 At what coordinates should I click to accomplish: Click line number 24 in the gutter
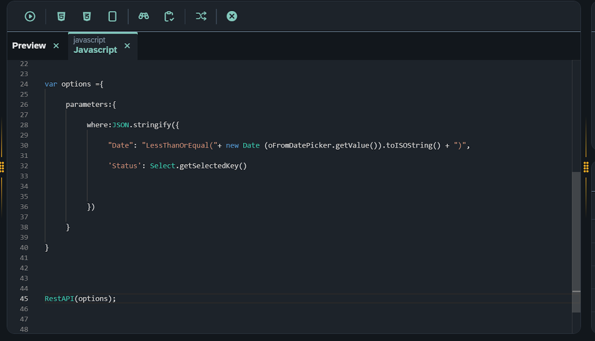tap(24, 84)
